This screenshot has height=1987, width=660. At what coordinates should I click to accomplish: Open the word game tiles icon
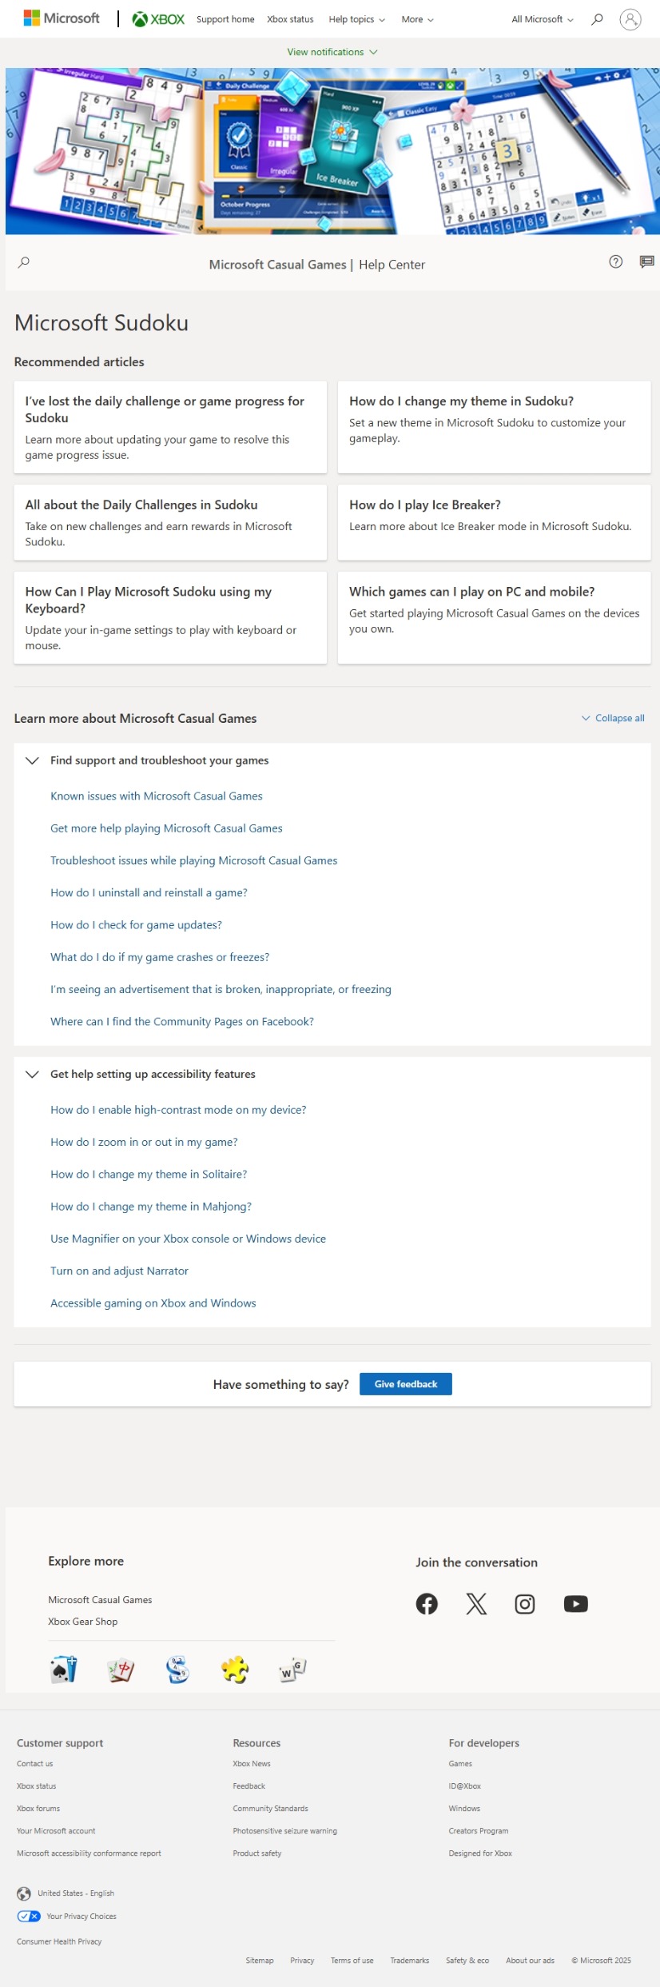point(292,1669)
